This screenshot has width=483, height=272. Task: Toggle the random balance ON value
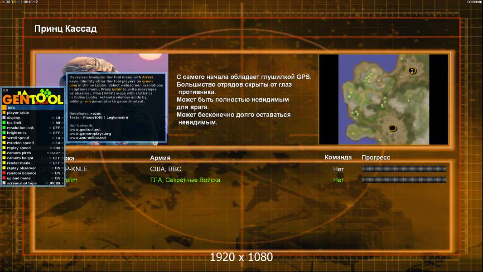click(57, 173)
